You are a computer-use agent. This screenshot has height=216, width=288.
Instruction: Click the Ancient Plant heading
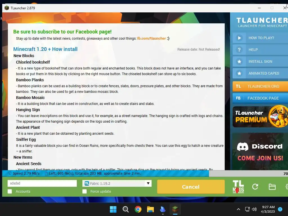pos(28,127)
